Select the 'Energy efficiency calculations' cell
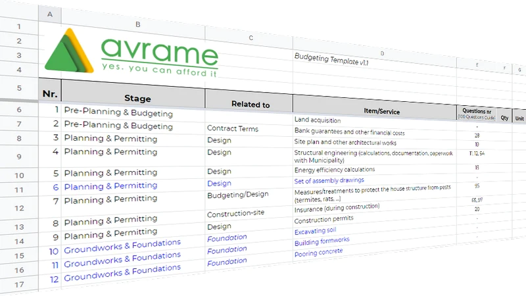The image size is (526, 296). click(334, 170)
